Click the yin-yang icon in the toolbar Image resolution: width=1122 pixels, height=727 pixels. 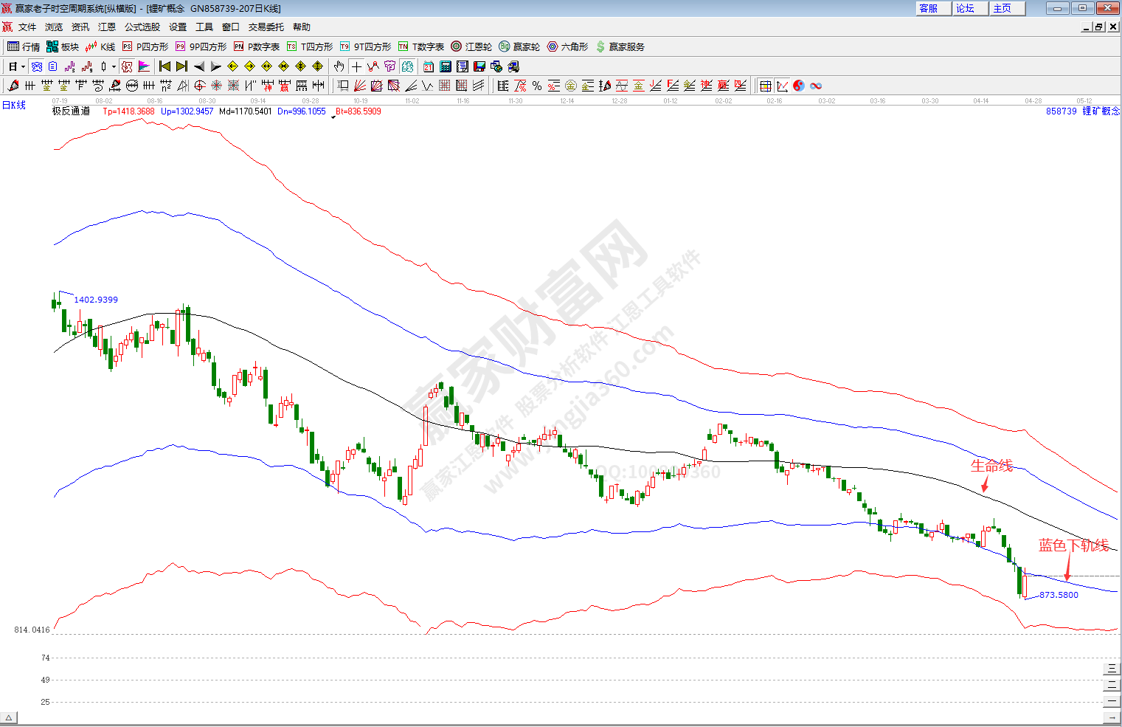pos(799,86)
